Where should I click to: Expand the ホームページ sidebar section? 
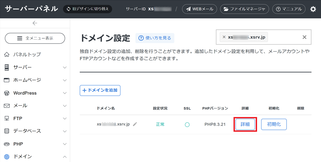[x=35, y=80]
